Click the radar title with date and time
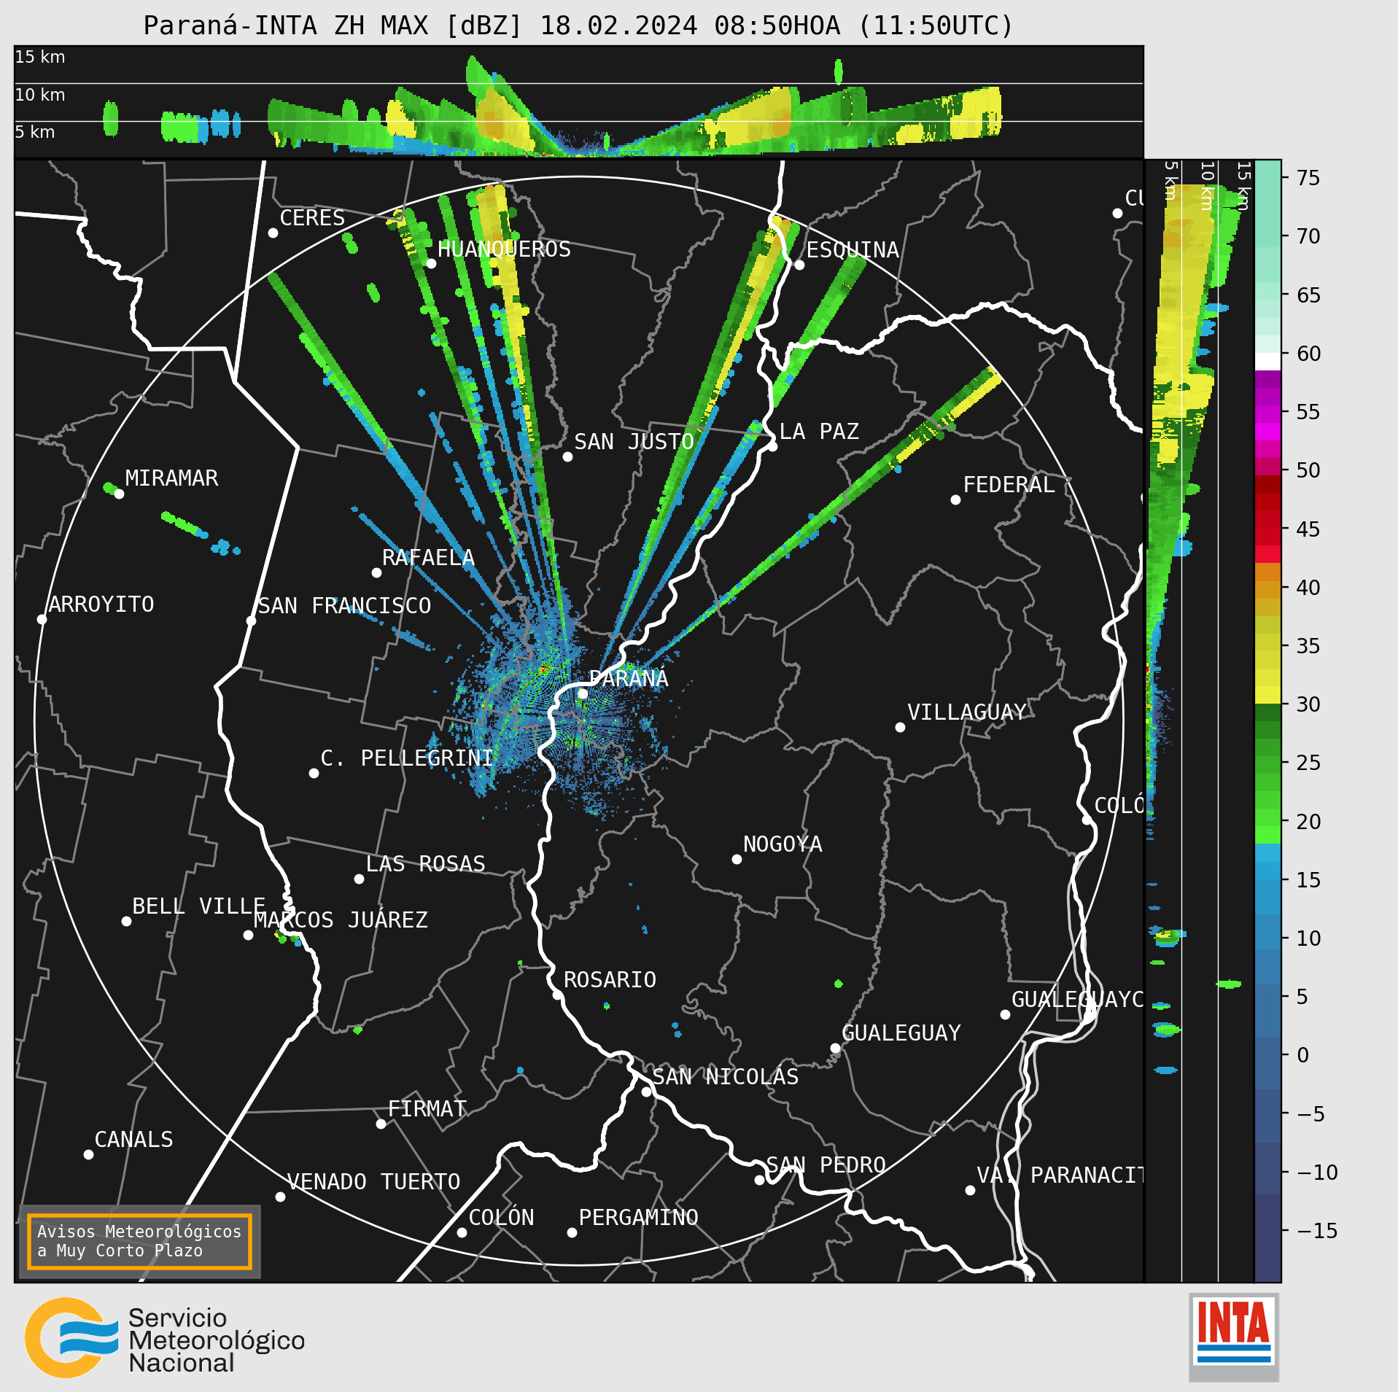The image size is (1398, 1392). click(578, 26)
